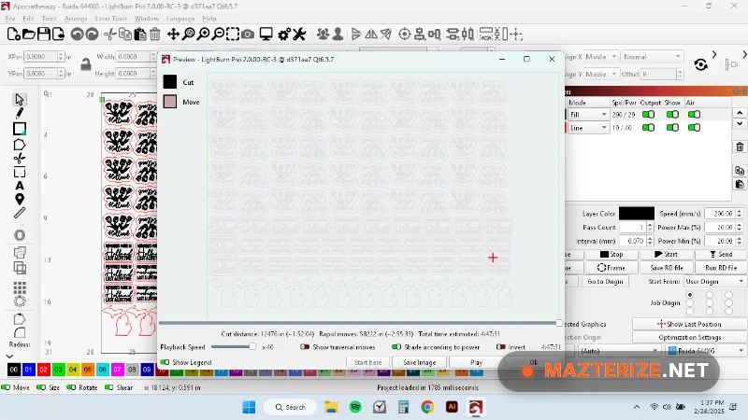Open the Start From User Origin dropdown
Screen dimensions: 748x420
(714, 282)
